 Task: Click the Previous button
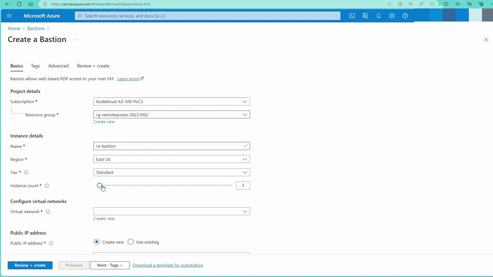pyautogui.click(x=74, y=265)
